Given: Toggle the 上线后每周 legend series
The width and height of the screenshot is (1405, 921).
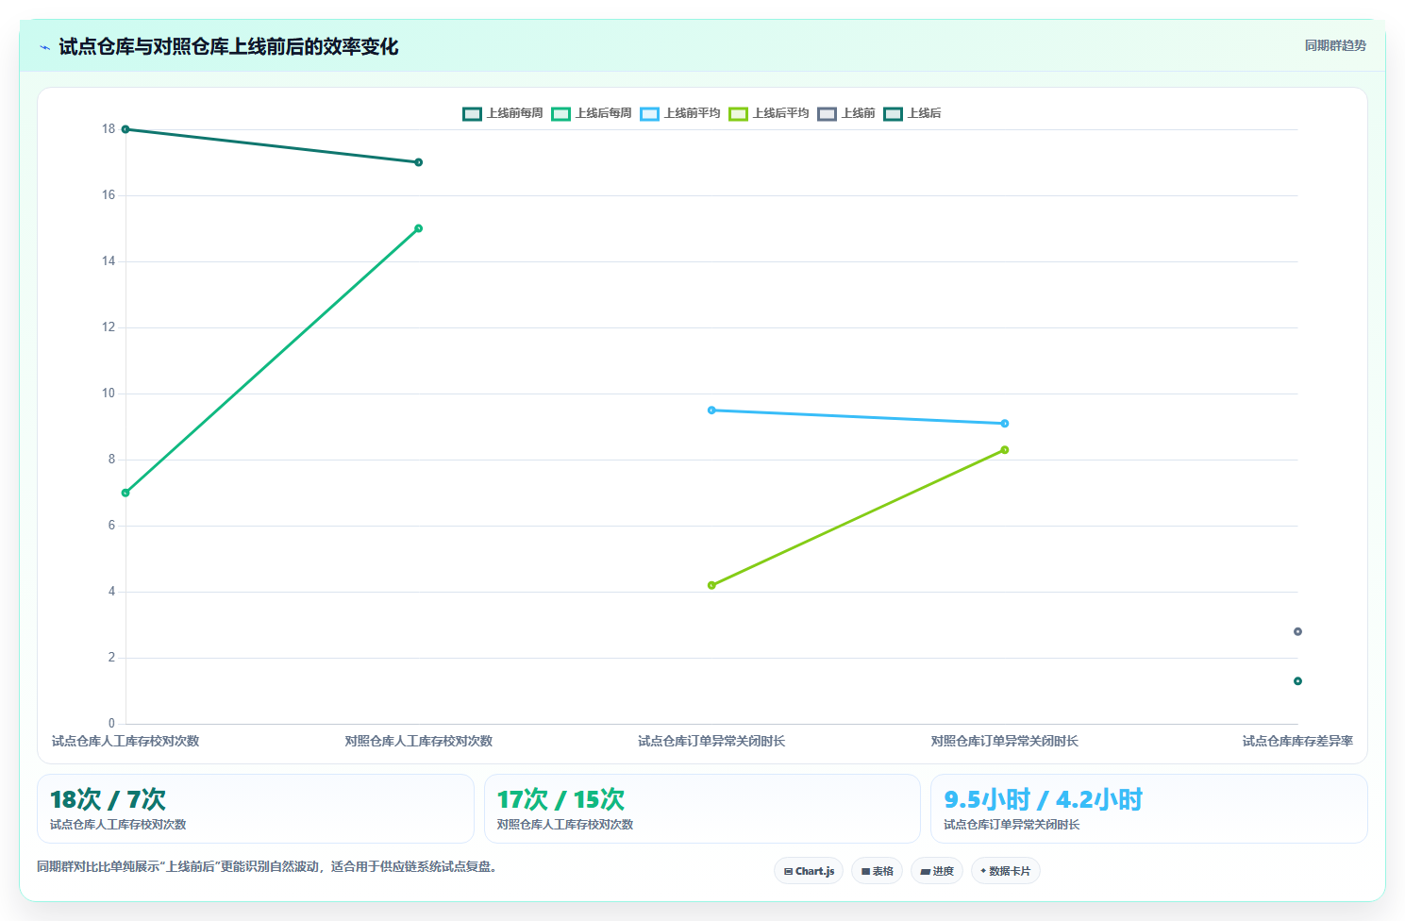Looking at the screenshot, I should pos(592,113).
